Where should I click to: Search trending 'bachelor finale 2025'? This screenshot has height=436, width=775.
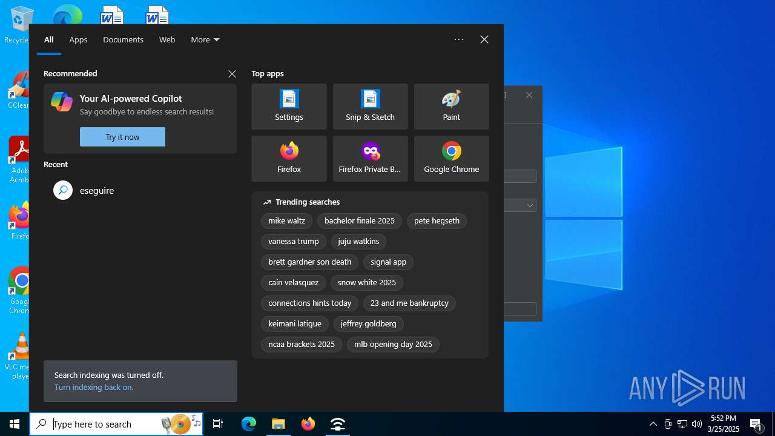(x=359, y=221)
